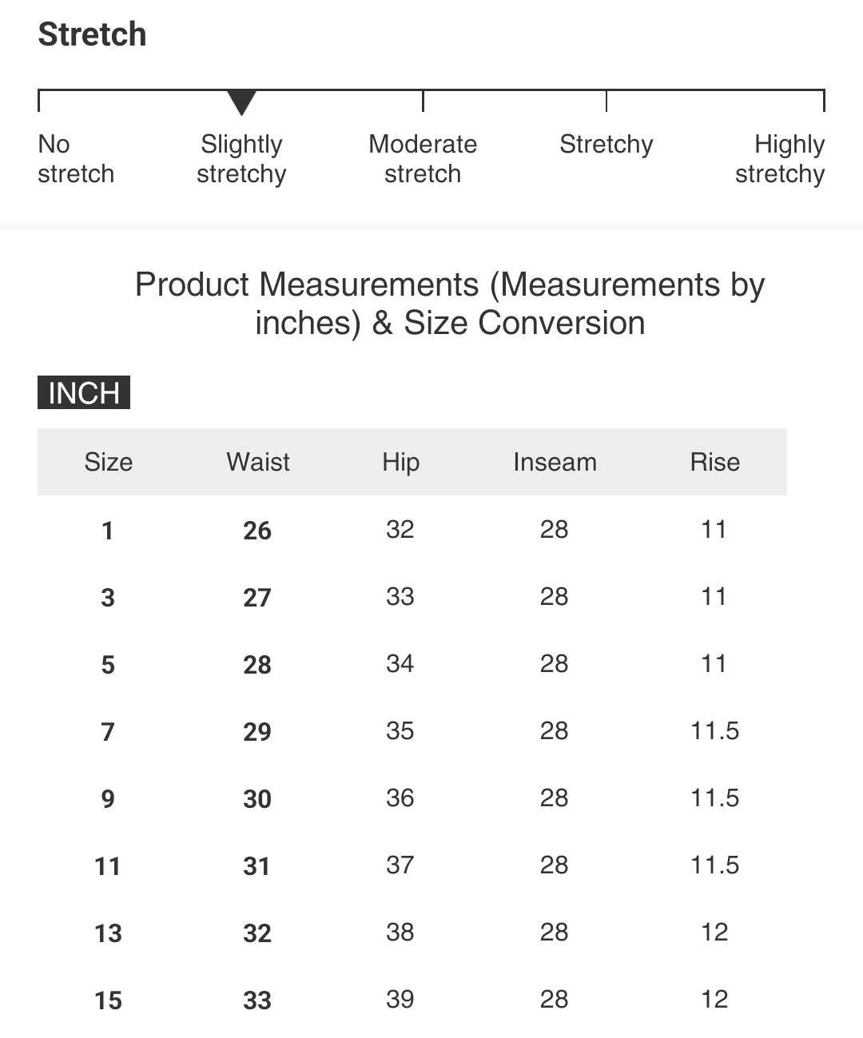Click the "Slightly stretchy" scale label
Image resolution: width=863 pixels, height=1038 pixels.
[241, 159]
